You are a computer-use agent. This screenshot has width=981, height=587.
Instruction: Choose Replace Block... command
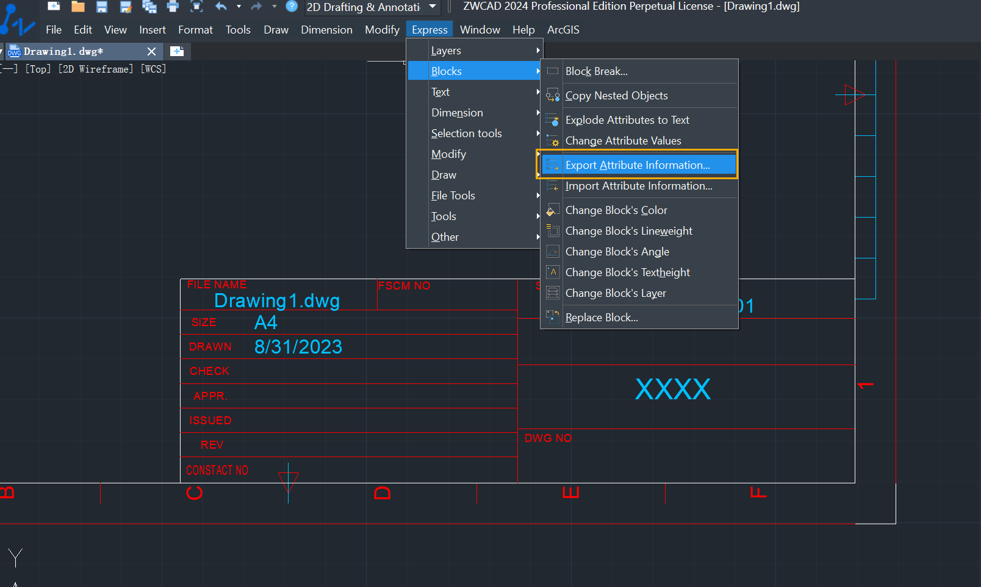pyautogui.click(x=639, y=318)
